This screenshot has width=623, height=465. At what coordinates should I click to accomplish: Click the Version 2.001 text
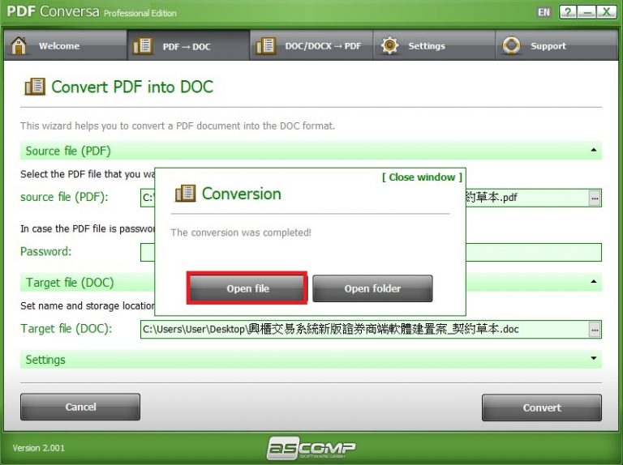(x=39, y=448)
